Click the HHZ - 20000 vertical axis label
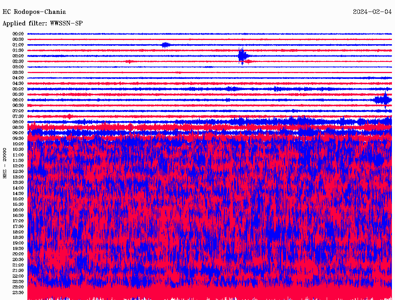The width and height of the screenshot is (395, 300). [x=5, y=163]
